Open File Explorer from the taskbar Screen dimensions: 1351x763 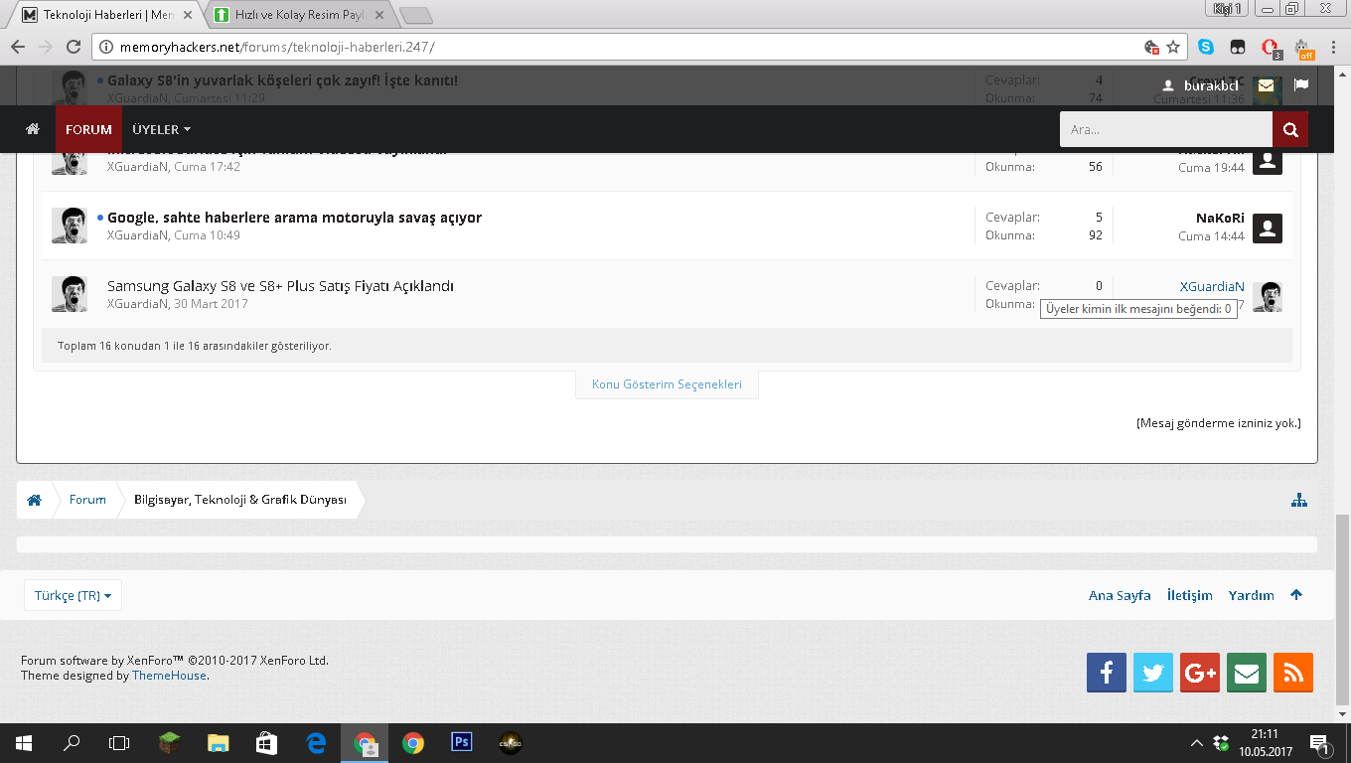click(x=219, y=743)
